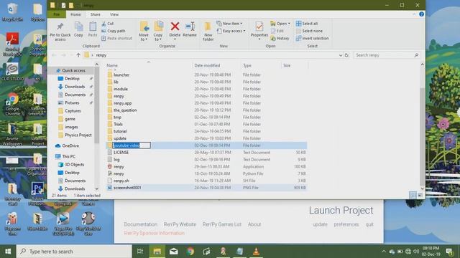Open the File tab
The height and width of the screenshot is (258, 460).
click(x=56, y=14)
